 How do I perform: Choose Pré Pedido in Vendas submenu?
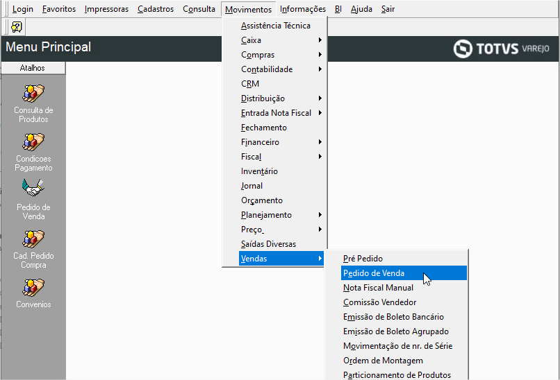click(x=404, y=259)
